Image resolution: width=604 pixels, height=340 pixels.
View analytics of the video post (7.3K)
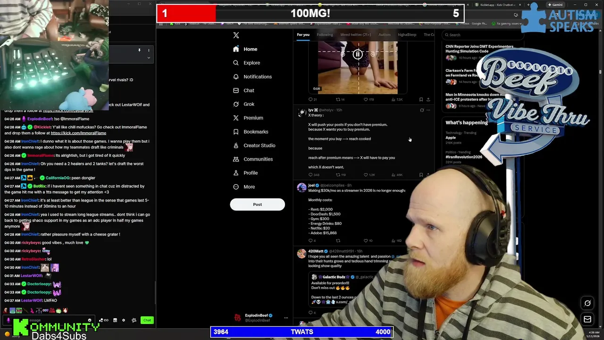click(x=396, y=100)
